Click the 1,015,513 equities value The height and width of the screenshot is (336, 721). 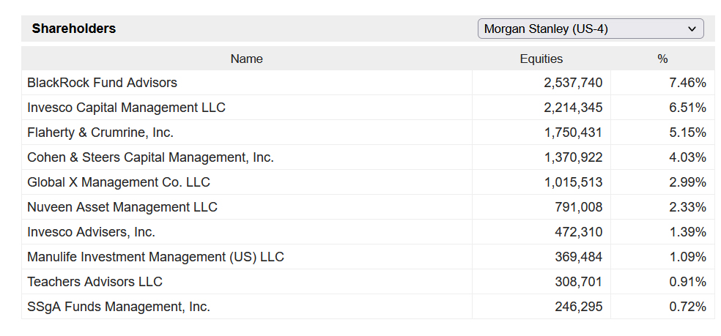[x=573, y=182]
